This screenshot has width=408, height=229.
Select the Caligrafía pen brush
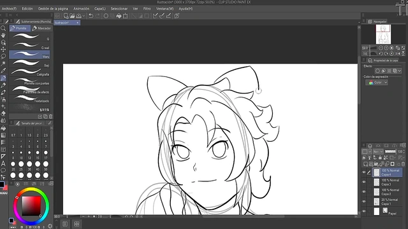[29, 72]
